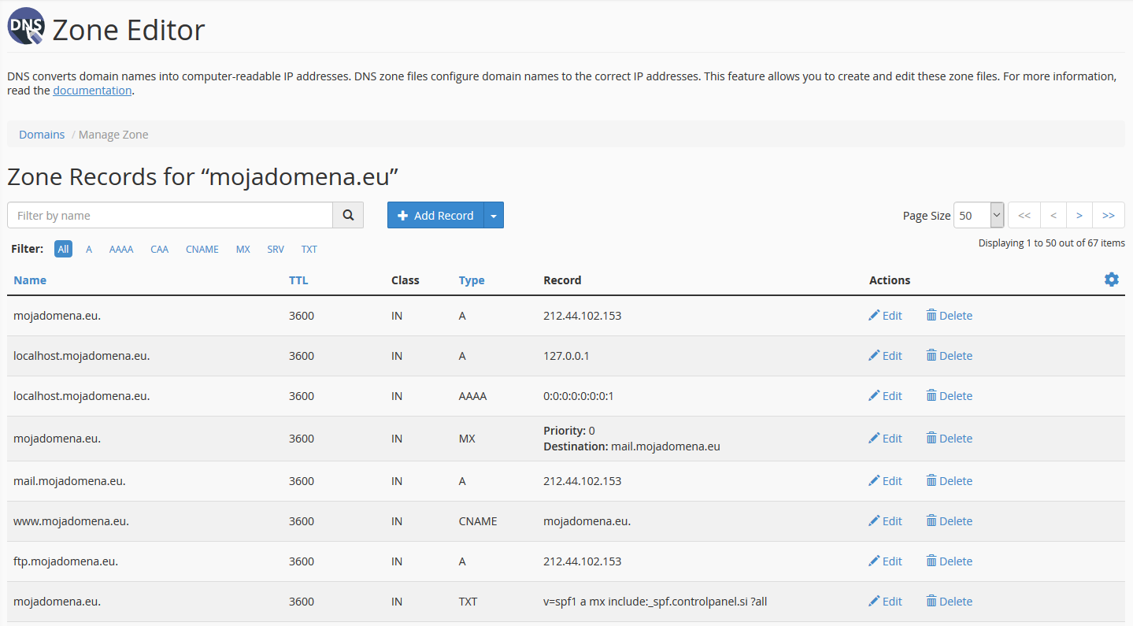The image size is (1133, 626).
Task: Open the Page Size dropdown
Action: click(x=978, y=215)
